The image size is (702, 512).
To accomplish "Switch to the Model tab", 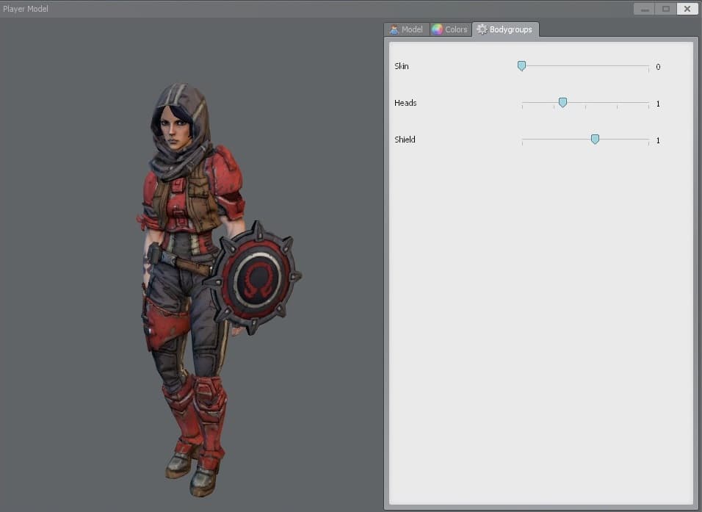I will click(407, 29).
